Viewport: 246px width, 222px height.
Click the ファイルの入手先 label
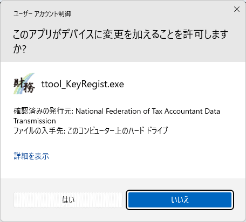[x=38, y=130]
